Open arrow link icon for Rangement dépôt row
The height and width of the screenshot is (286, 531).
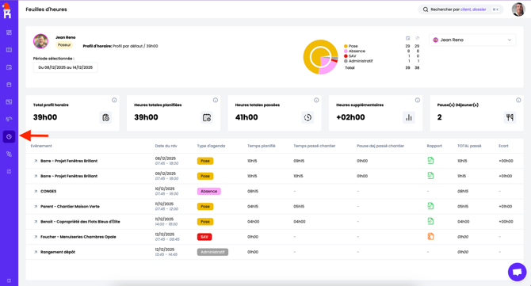tap(36, 252)
